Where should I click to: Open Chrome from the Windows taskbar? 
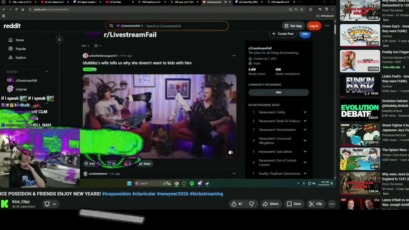[x=176, y=183]
